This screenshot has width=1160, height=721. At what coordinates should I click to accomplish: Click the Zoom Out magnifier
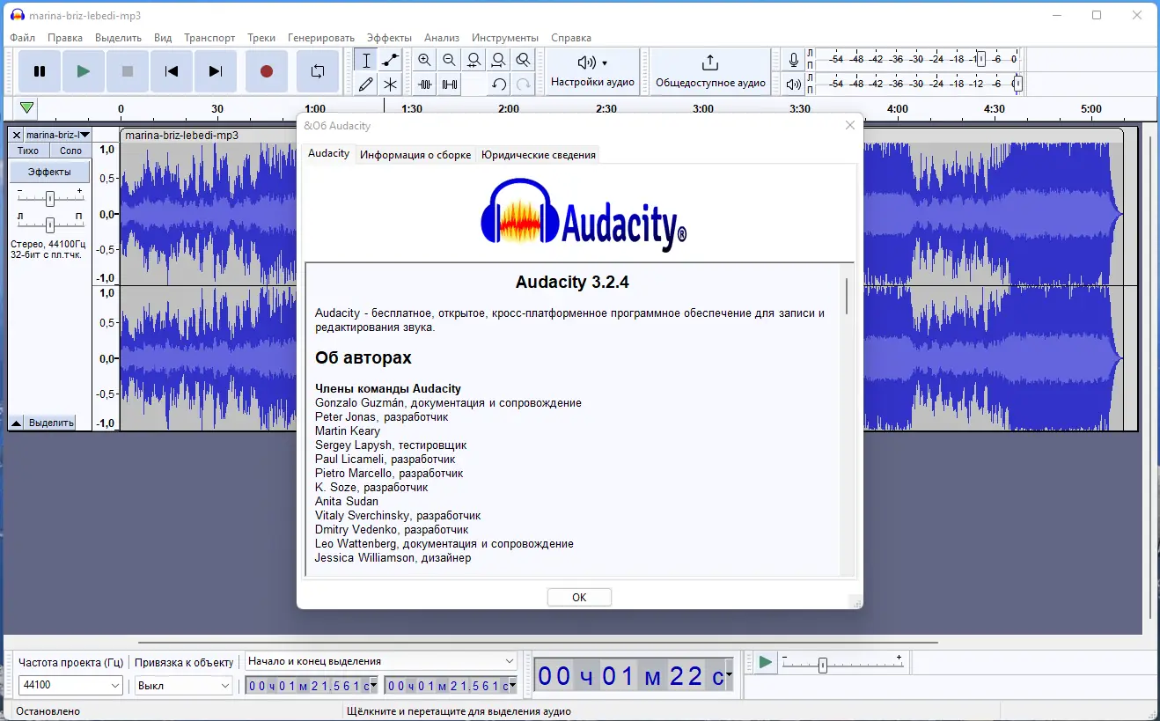coord(450,60)
